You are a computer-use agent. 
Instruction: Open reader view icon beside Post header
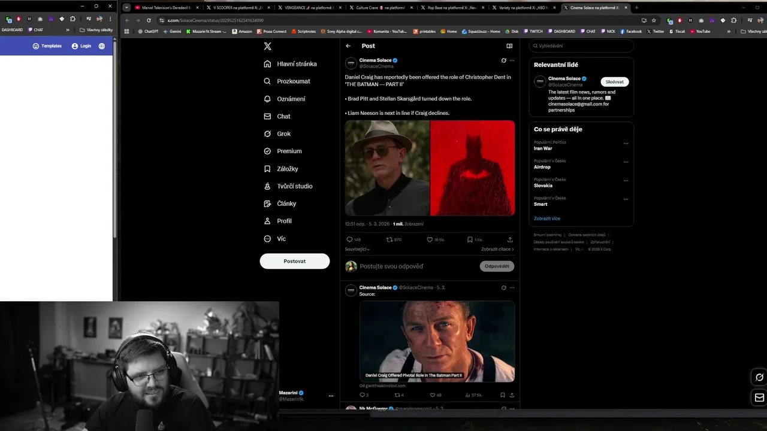[509, 46]
